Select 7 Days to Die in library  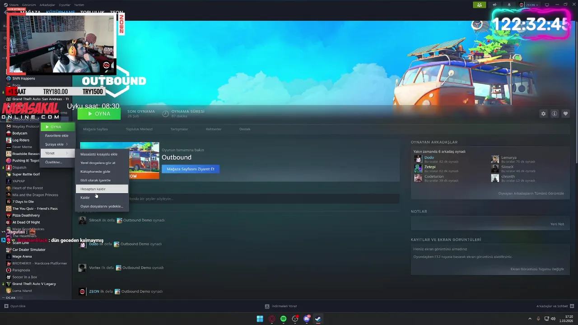tap(23, 202)
